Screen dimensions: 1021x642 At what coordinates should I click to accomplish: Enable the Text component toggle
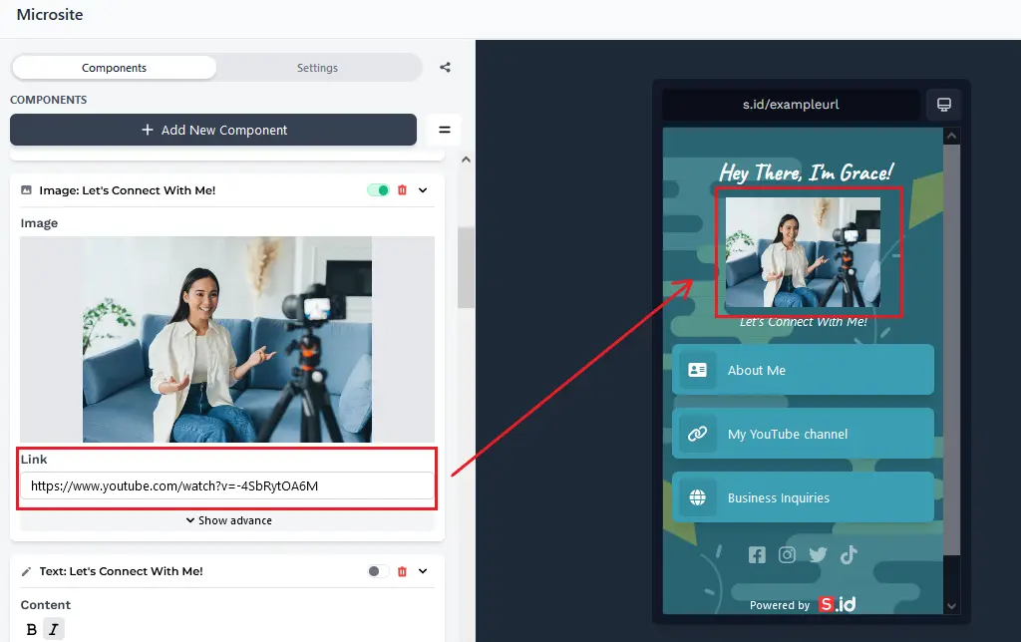(x=378, y=571)
